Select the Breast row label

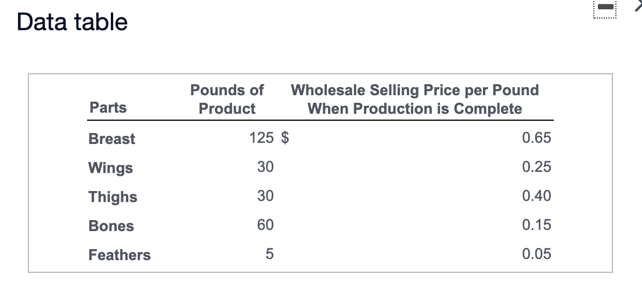(x=112, y=138)
